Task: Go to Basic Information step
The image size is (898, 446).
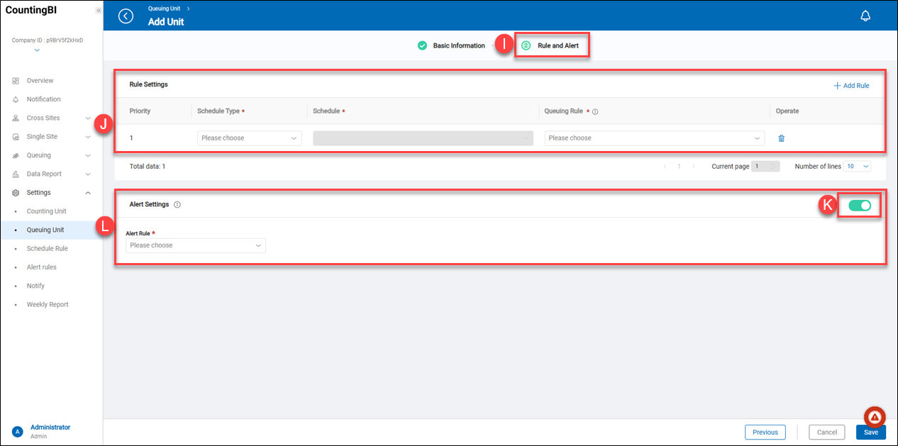Action: (451, 46)
